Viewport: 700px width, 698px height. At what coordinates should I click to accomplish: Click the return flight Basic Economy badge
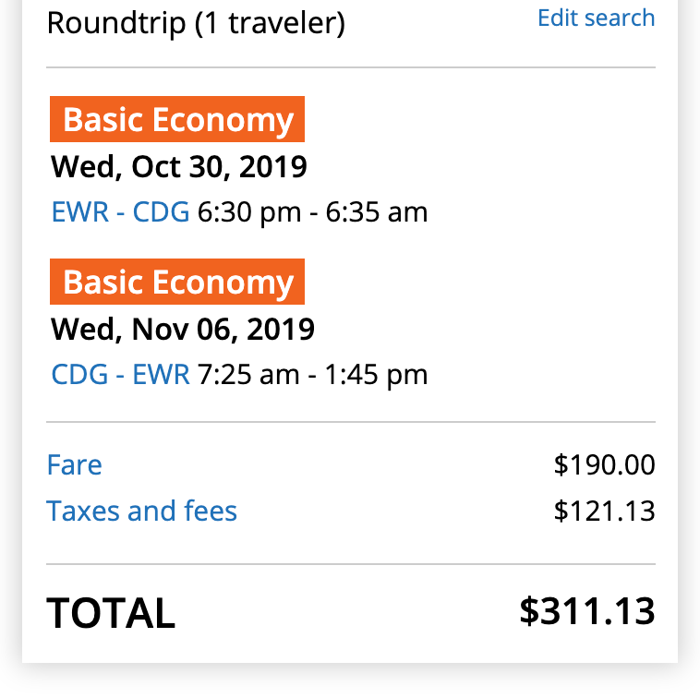coord(177,283)
